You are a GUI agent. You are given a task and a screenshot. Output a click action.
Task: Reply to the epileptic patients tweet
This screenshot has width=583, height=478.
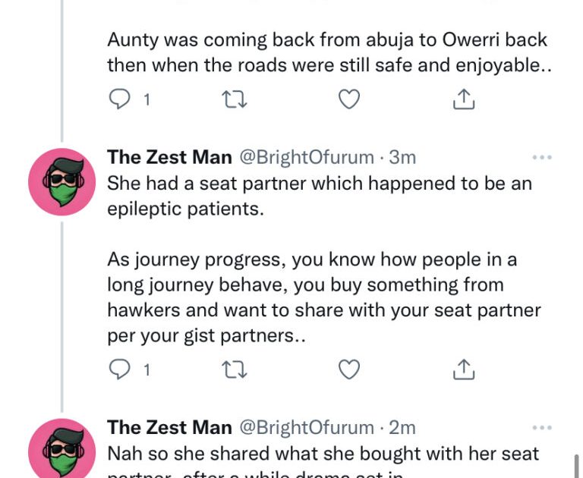tap(119, 370)
